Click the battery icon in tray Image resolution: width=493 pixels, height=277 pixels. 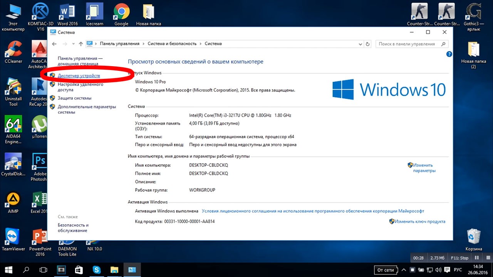coord(421,270)
